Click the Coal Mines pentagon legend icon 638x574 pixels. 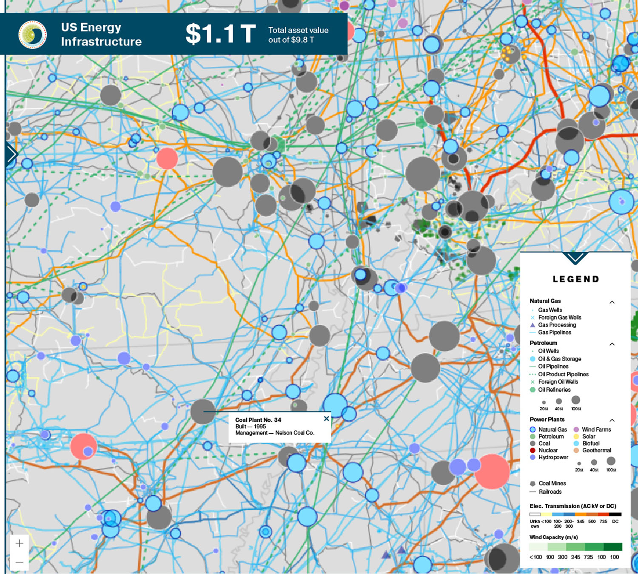click(533, 483)
